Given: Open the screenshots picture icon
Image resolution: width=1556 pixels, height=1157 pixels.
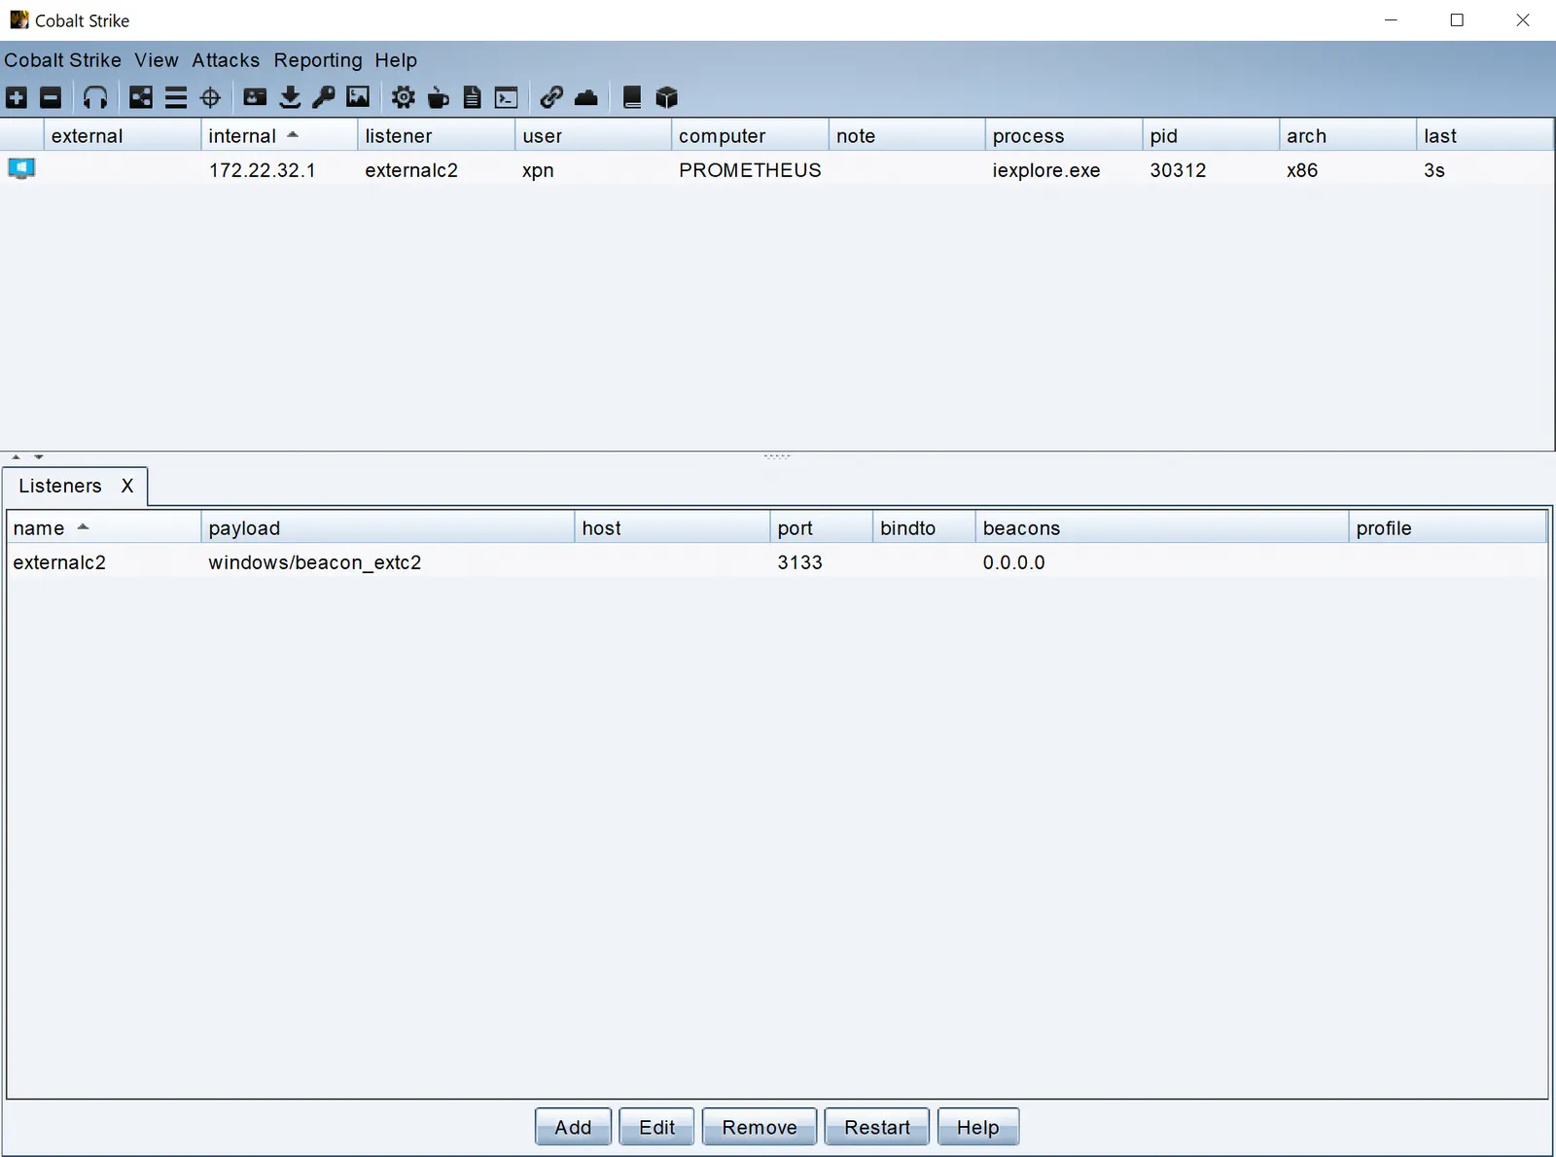Looking at the screenshot, I should 358,96.
